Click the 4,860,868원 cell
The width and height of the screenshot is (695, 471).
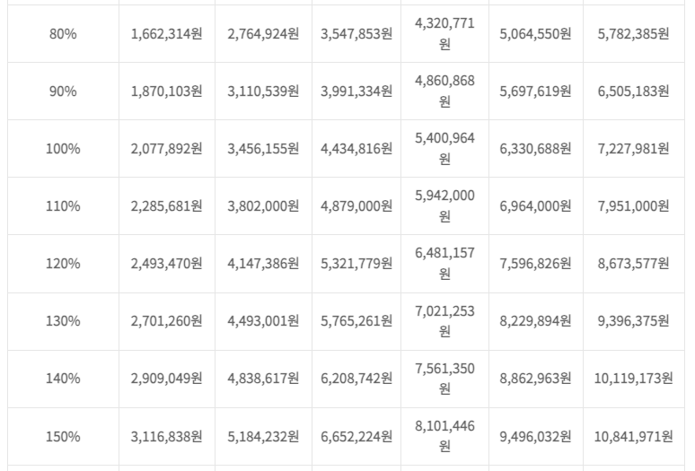[445, 91]
